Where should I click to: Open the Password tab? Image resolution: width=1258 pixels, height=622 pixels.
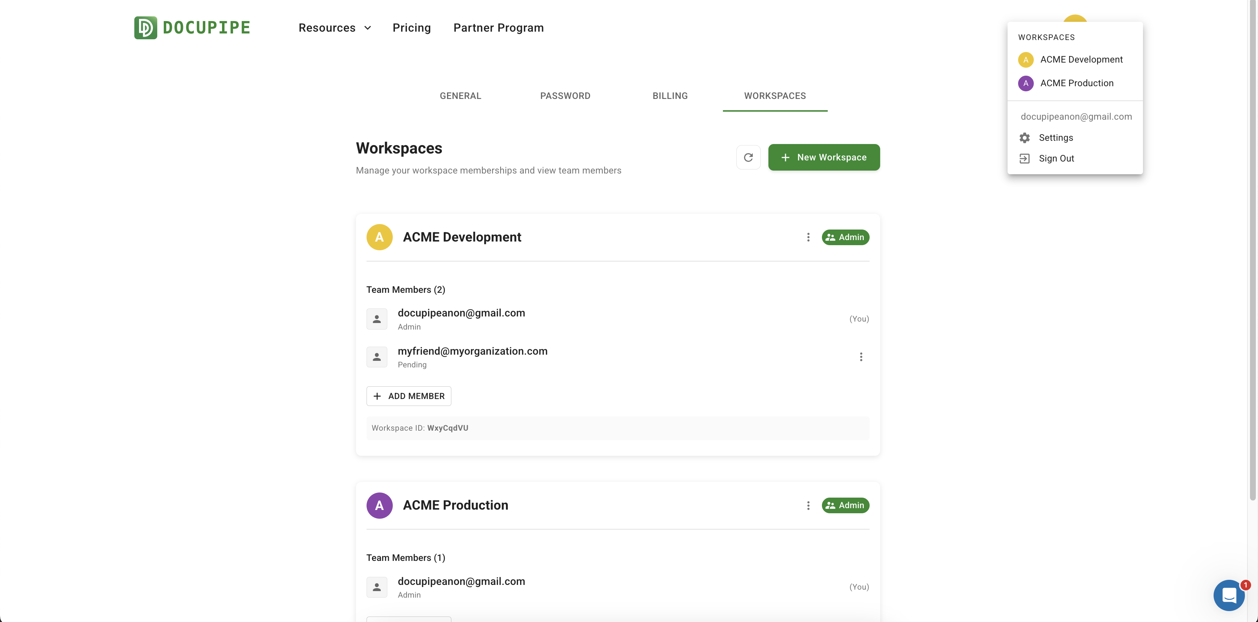[x=565, y=96]
